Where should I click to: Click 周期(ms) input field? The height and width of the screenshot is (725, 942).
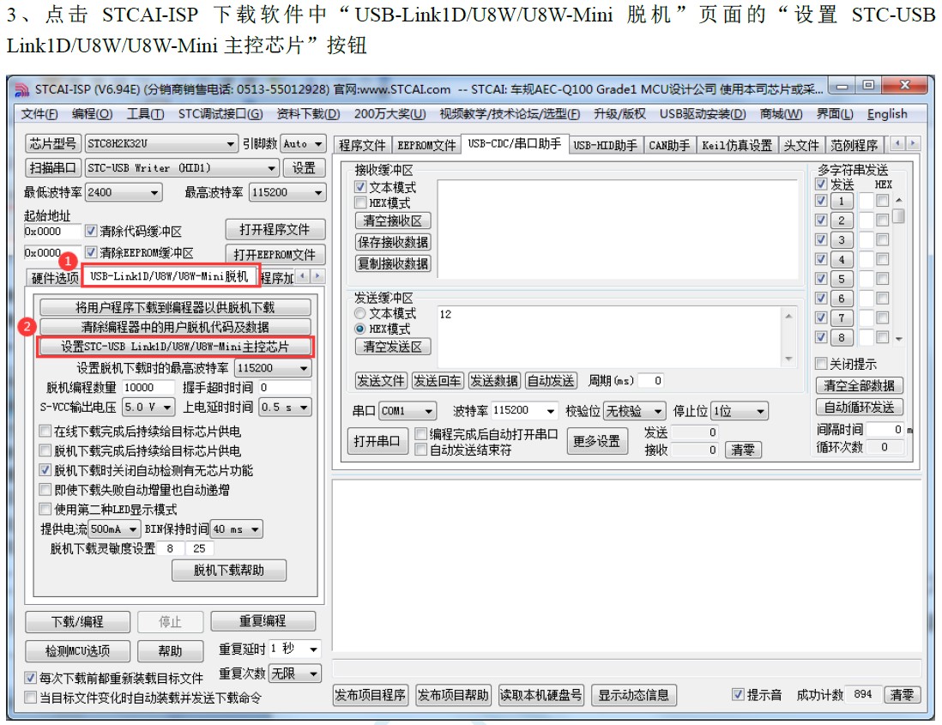pyautogui.click(x=650, y=380)
